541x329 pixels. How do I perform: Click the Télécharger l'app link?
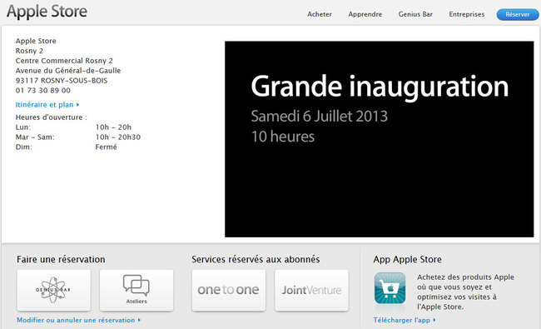(x=405, y=320)
